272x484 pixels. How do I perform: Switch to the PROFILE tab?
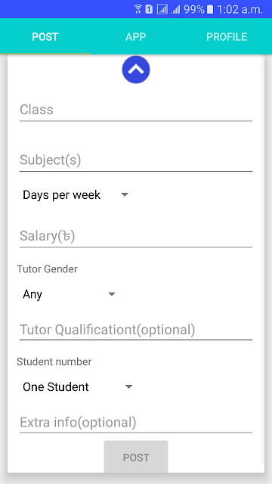[227, 37]
